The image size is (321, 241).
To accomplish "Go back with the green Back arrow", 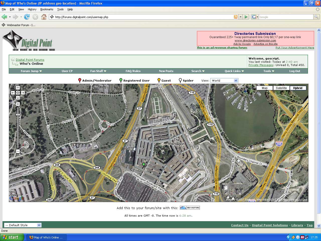I will (x=4, y=17).
